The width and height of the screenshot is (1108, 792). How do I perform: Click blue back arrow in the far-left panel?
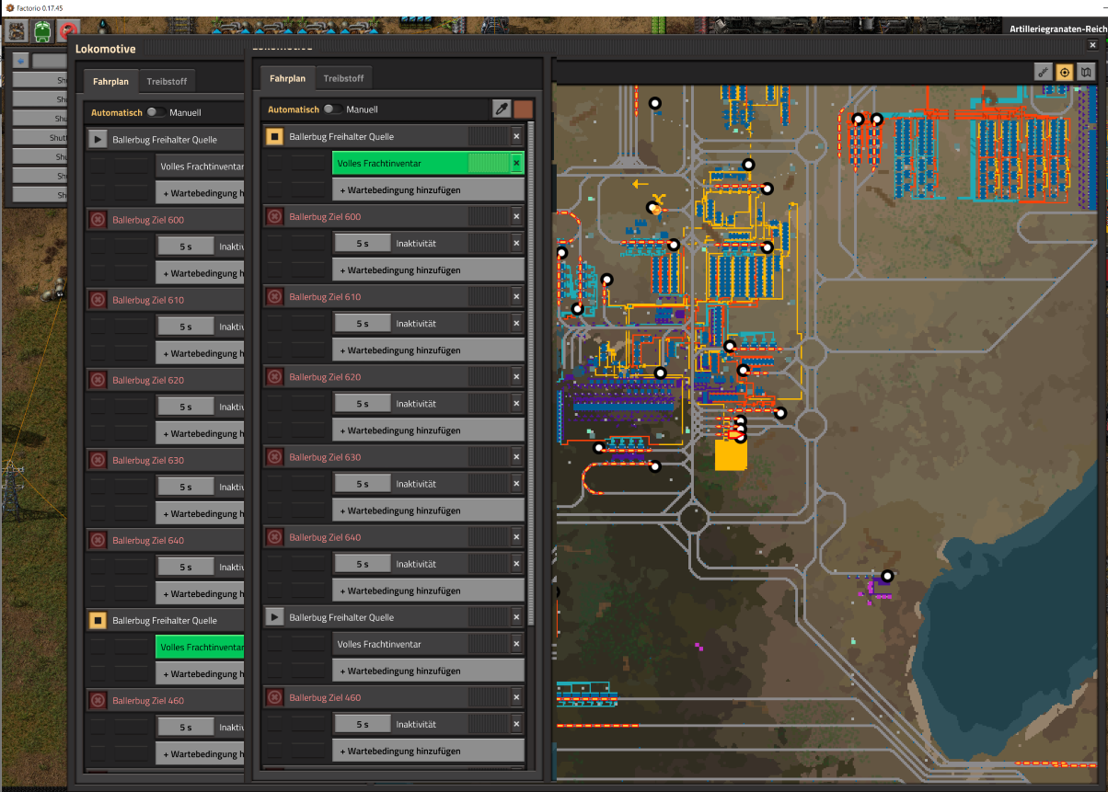21,61
